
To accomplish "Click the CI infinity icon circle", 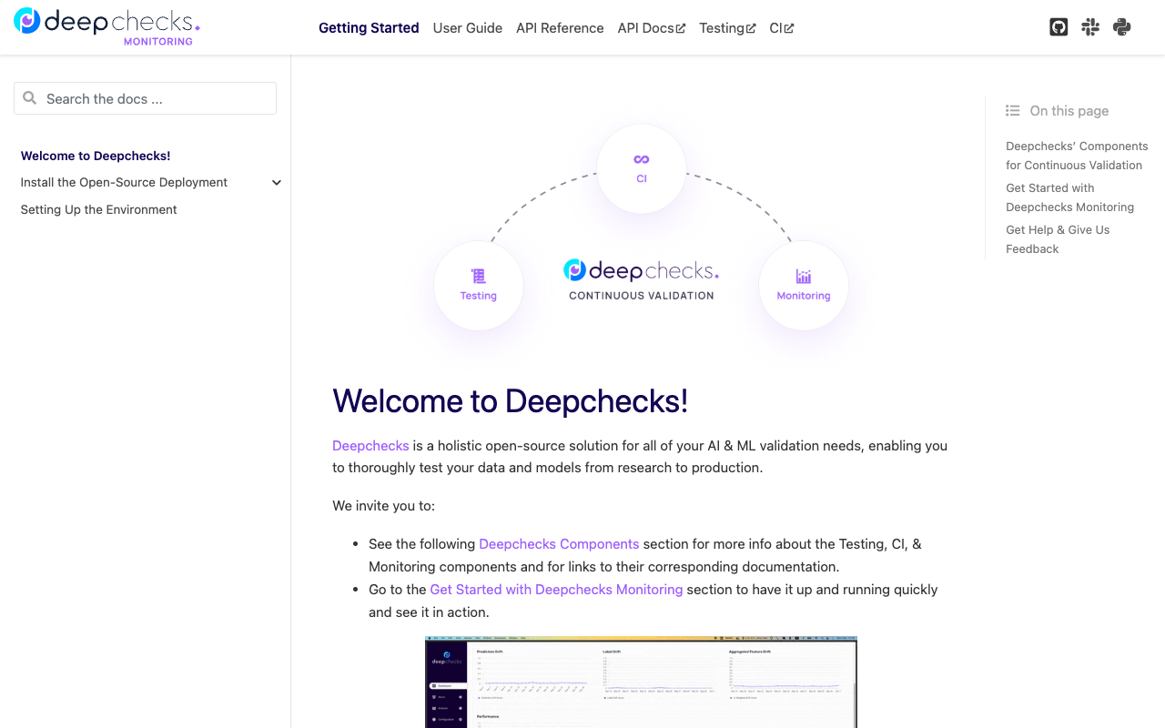I will click(x=642, y=168).
